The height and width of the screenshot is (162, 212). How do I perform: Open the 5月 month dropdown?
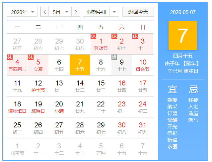[x=60, y=12]
